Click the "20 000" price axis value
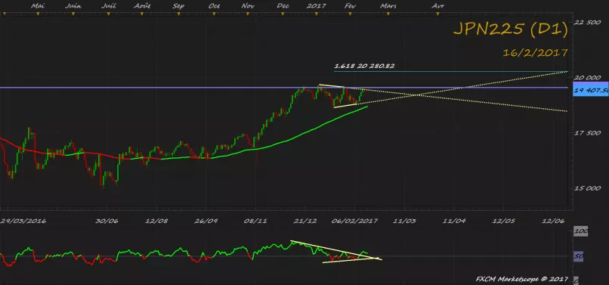The width and height of the screenshot is (609, 285). click(588, 78)
